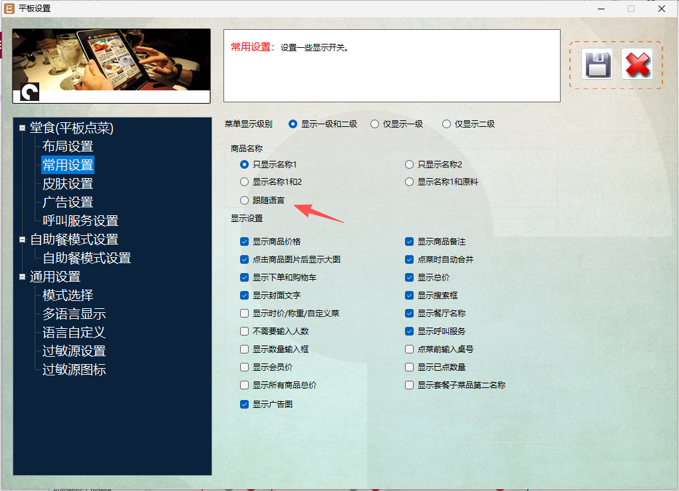Select 显示名称1和2 radio option
The width and height of the screenshot is (679, 491).
(244, 181)
